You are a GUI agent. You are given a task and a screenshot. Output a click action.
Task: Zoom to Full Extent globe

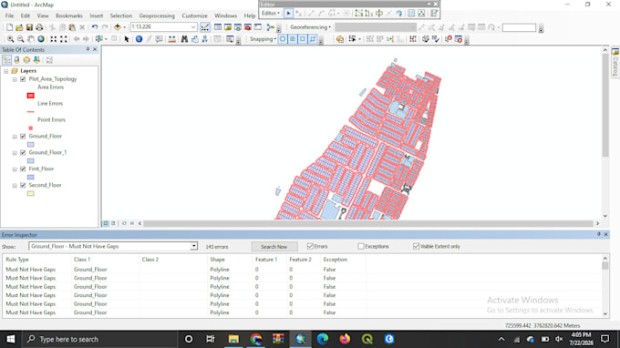coord(41,39)
